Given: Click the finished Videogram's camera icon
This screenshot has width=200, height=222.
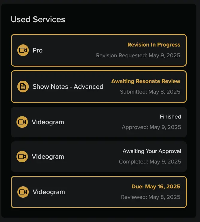Looking at the screenshot, I should pyautogui.click(x=22, y=122).
